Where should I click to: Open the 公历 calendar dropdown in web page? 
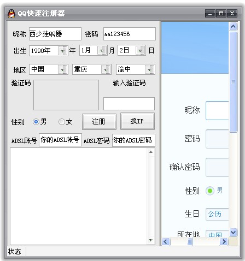[x=217, y=214]
